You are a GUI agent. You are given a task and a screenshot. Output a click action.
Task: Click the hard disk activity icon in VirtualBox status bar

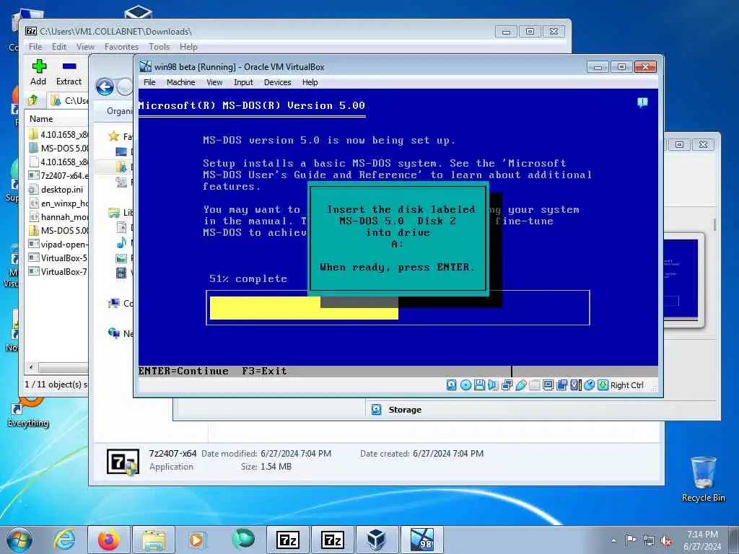tap(451, 385)
